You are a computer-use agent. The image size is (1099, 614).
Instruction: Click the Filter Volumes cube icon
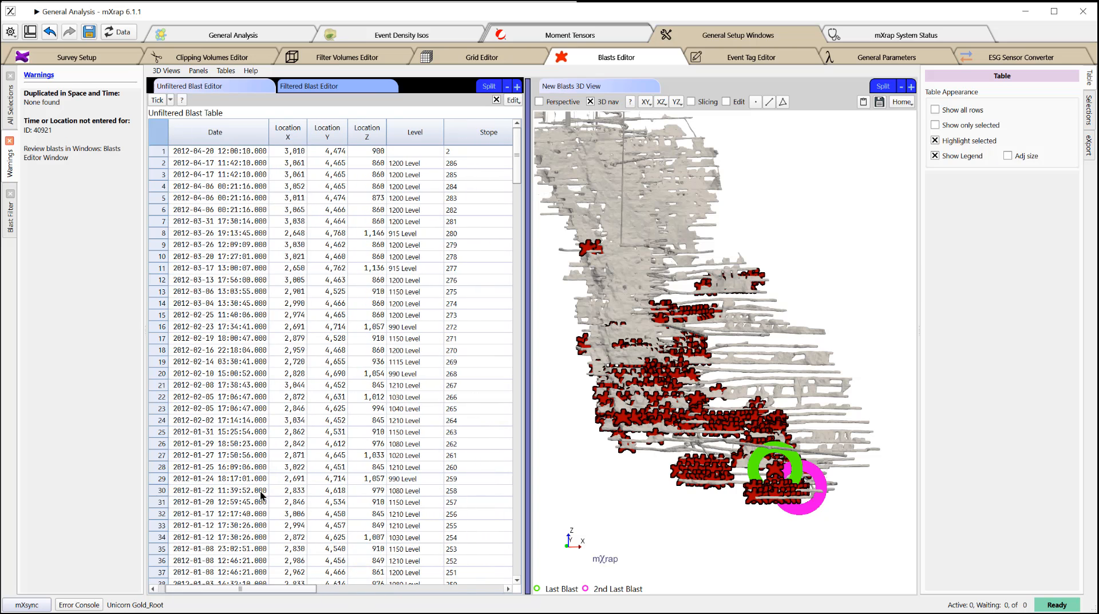(292, 57)
